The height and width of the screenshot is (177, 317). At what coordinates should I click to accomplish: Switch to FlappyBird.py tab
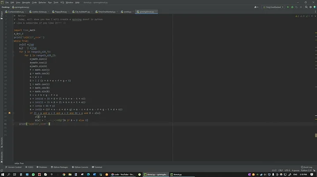coord(61,12)
